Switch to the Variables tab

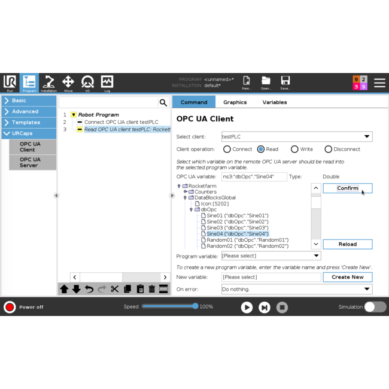(275, 102)
